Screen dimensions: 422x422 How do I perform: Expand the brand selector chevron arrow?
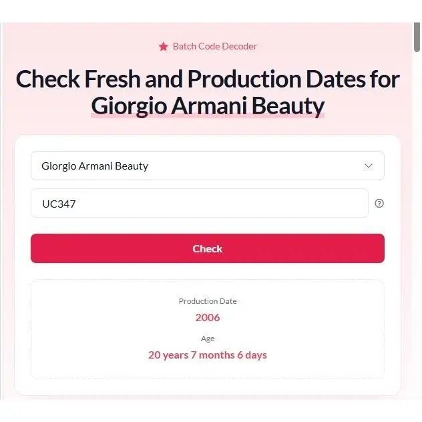point(369,166)
